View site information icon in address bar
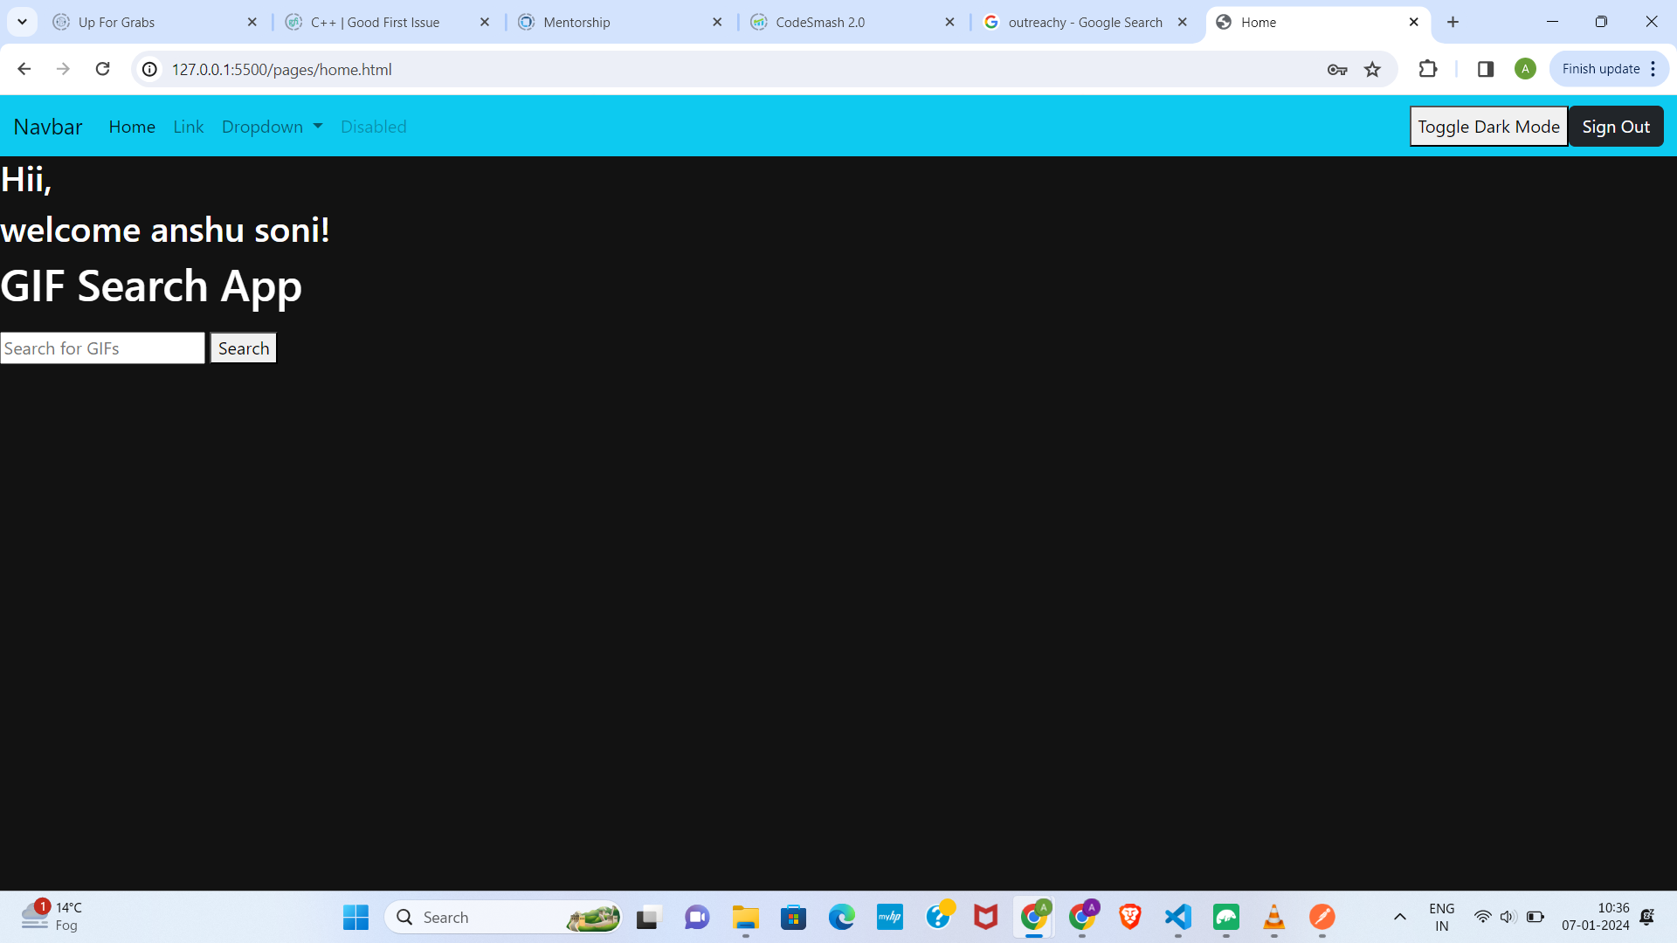 click(150, 69)
